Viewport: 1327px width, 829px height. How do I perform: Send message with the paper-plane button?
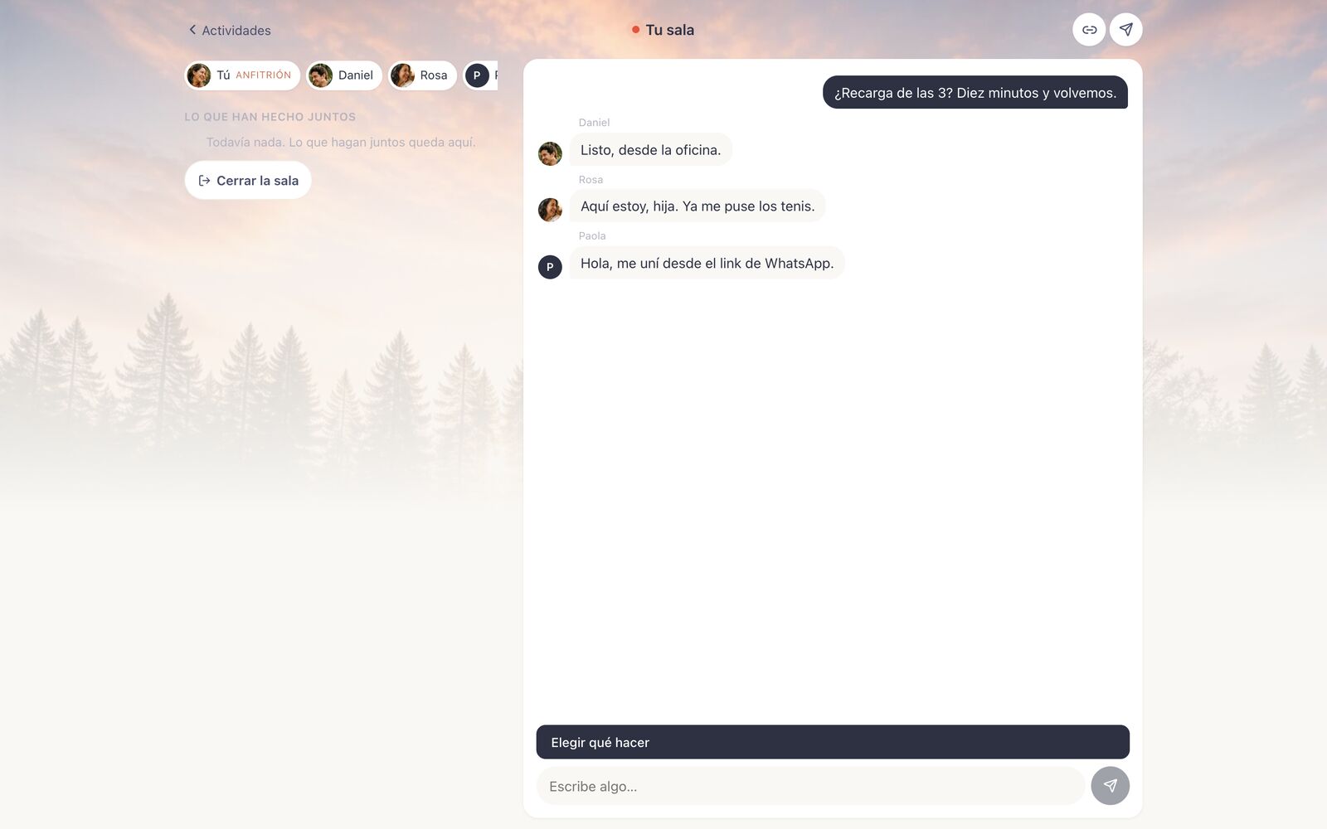click(x=1110, y=786)
